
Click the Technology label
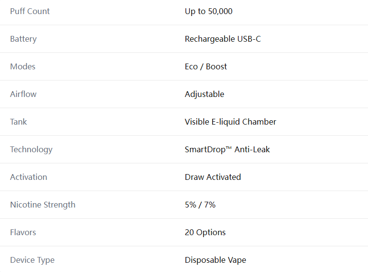(31, 150)
